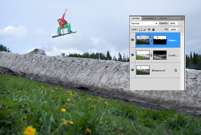Select the Background layer name
Screen dimensions: 201x135
click(x=159, y=71)
